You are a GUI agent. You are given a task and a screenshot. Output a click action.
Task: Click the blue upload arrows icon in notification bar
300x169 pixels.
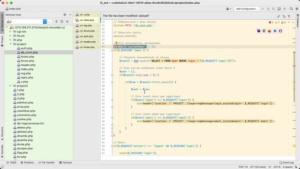[x=278, y=16]
